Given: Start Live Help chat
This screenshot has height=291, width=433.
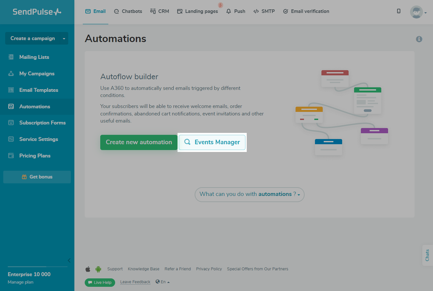Looking at the screenshot, I should (100, 282).
